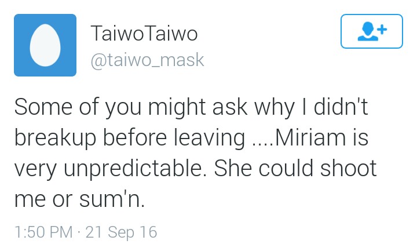Click the word breakup in tweet
417x244 pixels.
55,138
